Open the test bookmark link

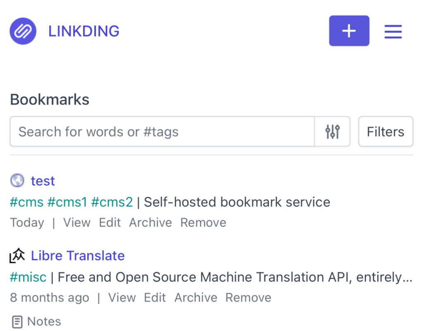point(43,181)
